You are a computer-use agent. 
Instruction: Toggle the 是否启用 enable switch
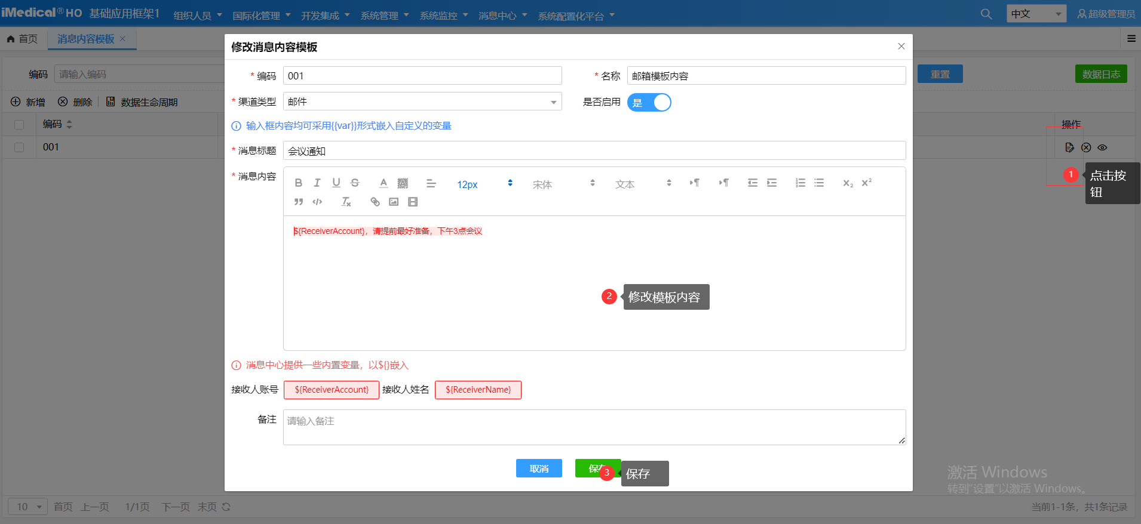click(649, 103)
